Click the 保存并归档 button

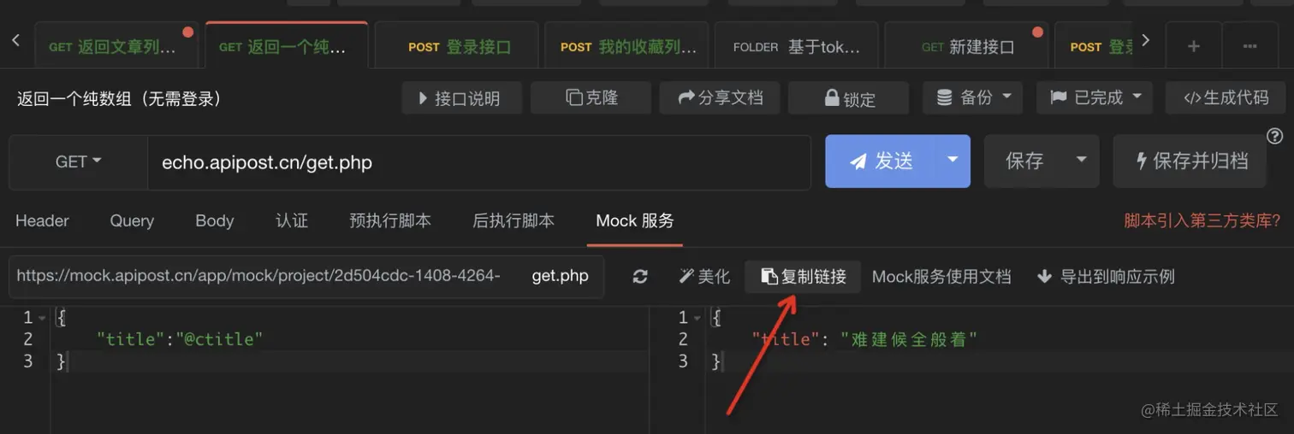coord(1190,161)
